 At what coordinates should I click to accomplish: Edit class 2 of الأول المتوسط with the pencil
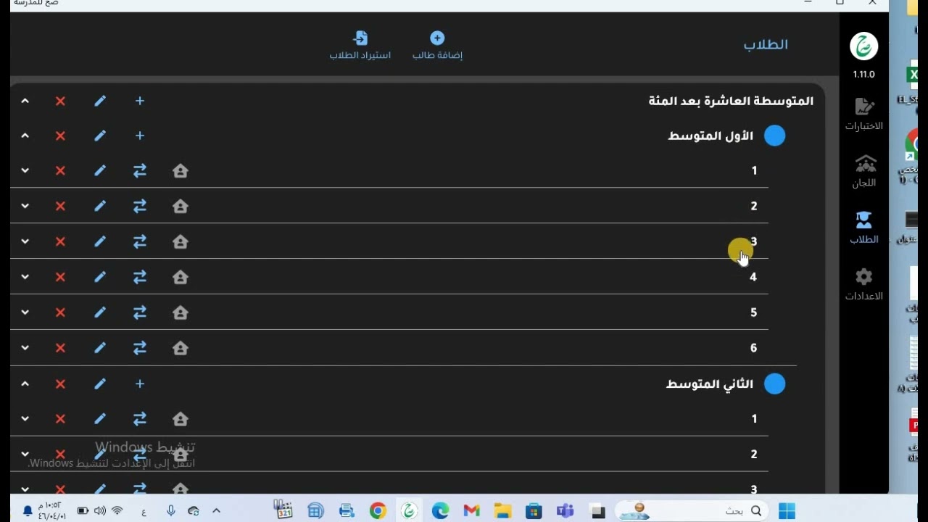click(100, 206)
